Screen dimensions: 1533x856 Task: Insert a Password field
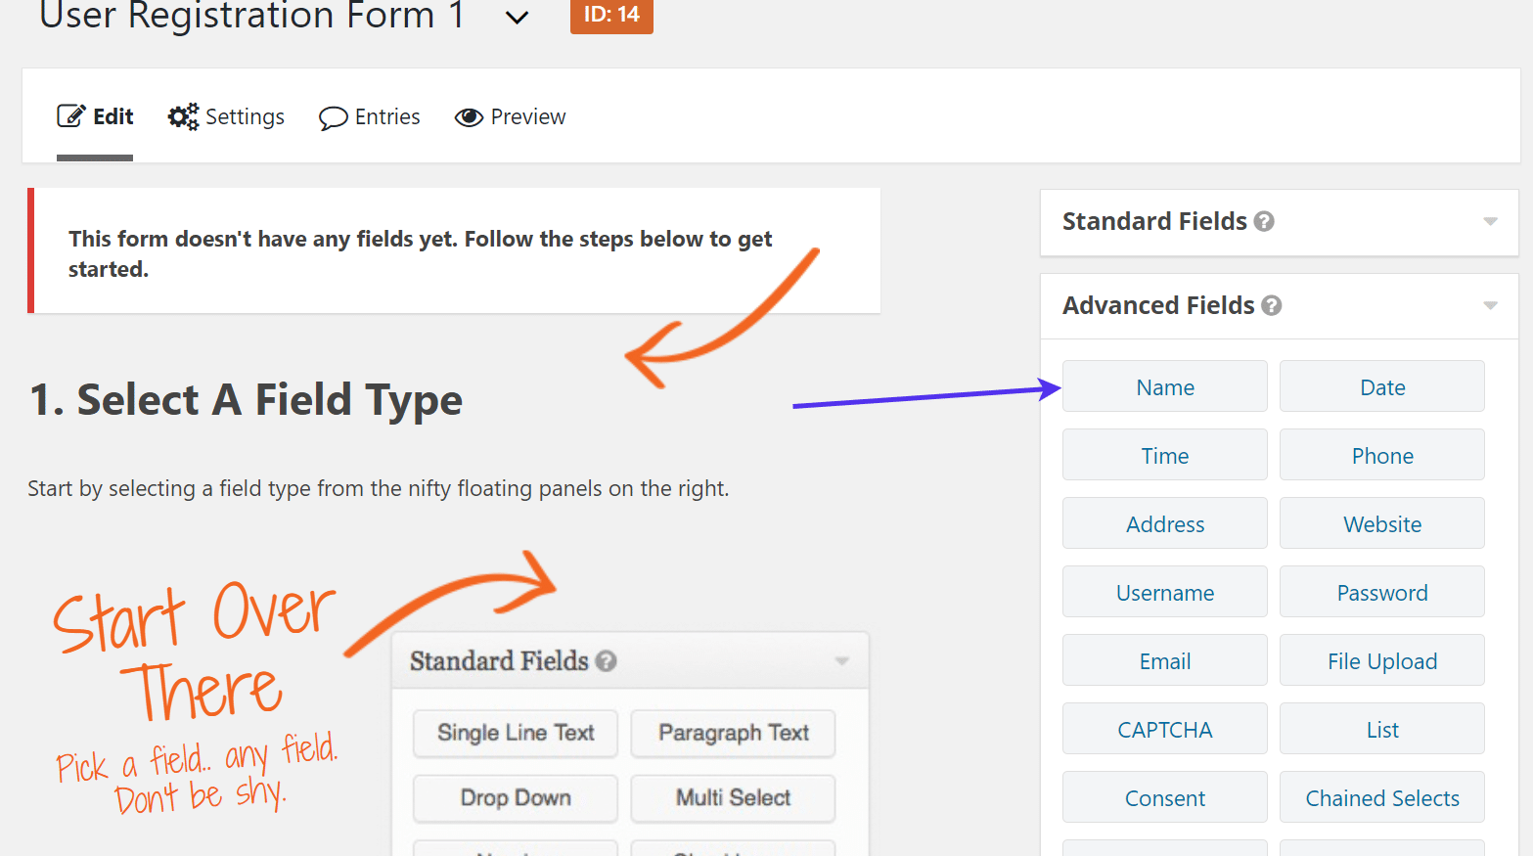click(1381, 592)
